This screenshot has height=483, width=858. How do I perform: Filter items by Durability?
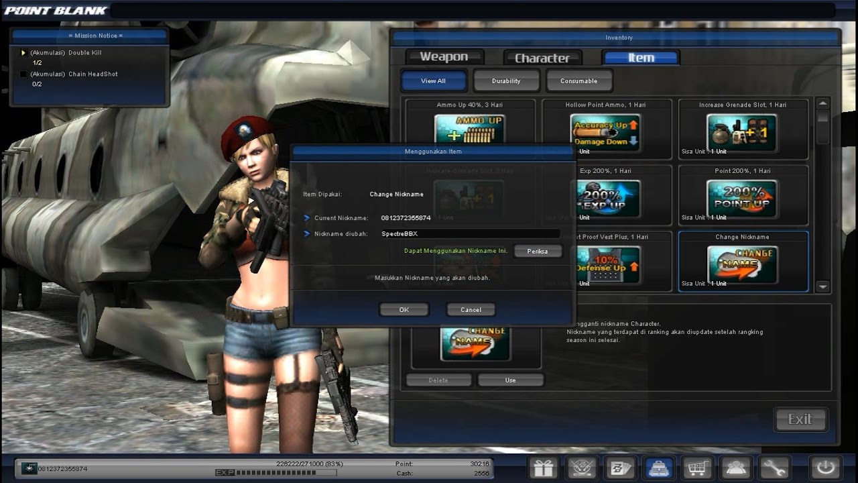tap(506, 80)
